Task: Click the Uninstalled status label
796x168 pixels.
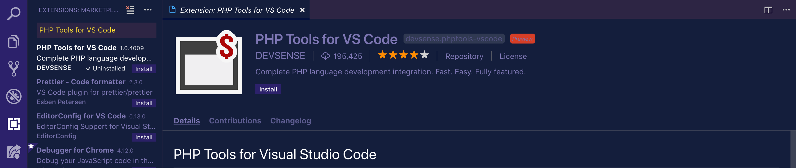Action: click(x=105, y=68)
